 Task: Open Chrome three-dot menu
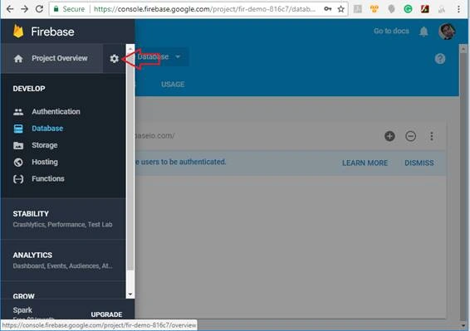coord(458,9)
